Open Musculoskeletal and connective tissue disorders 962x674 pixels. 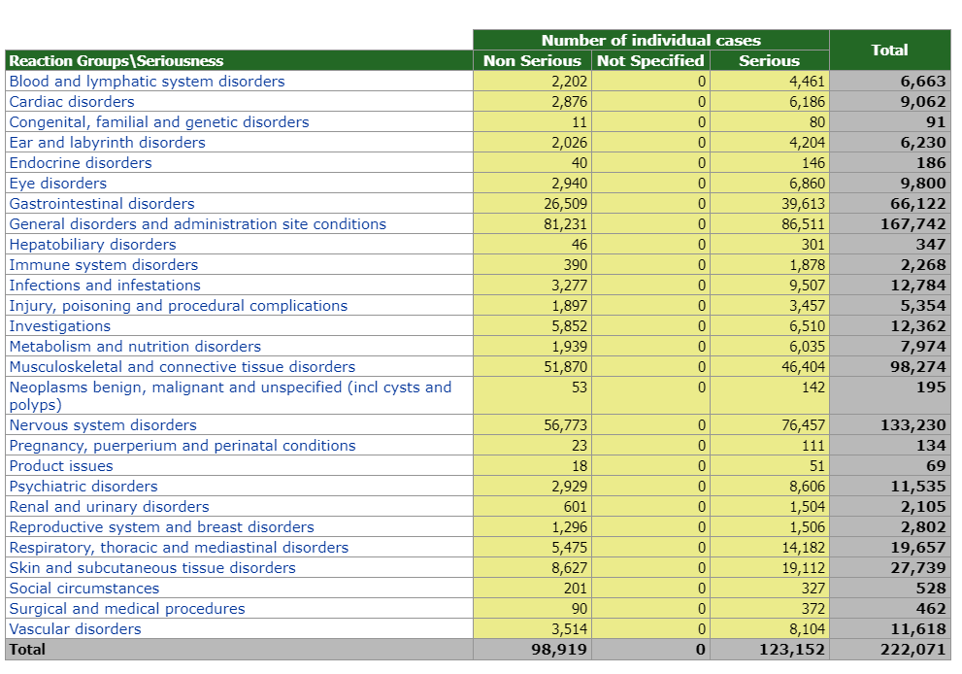click(x=182, y=367)
